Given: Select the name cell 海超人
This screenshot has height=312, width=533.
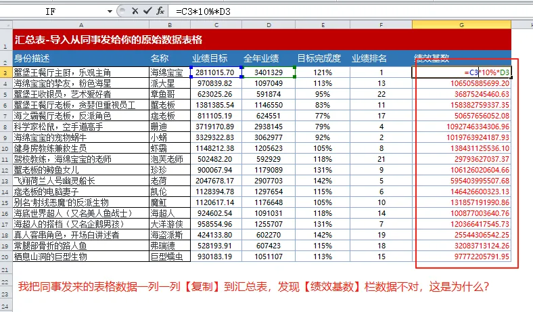Looking at the screenshot, I should (170, 213).
